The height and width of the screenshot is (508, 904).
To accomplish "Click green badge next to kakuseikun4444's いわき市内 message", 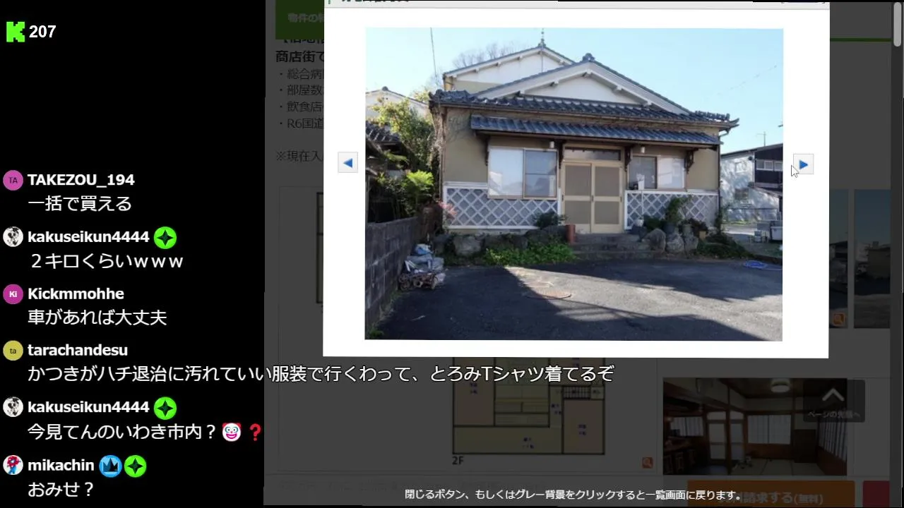I will 165,408.
